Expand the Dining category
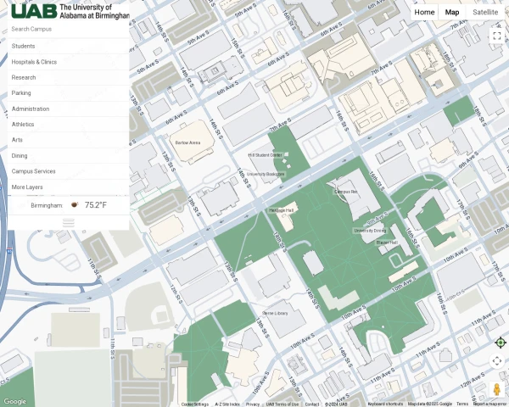The image size is (509, 407). point(68,156)
